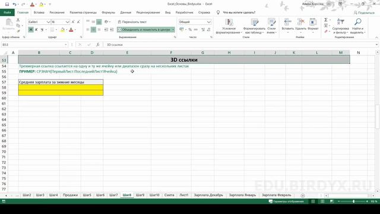Add a new sheet with plus button
The height and width of the screenshot is (214, 380).
(x=303, y=196)
